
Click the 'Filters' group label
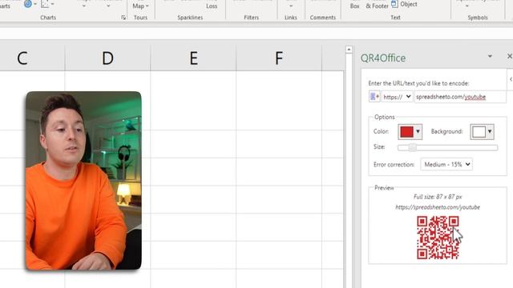point(251,18)
